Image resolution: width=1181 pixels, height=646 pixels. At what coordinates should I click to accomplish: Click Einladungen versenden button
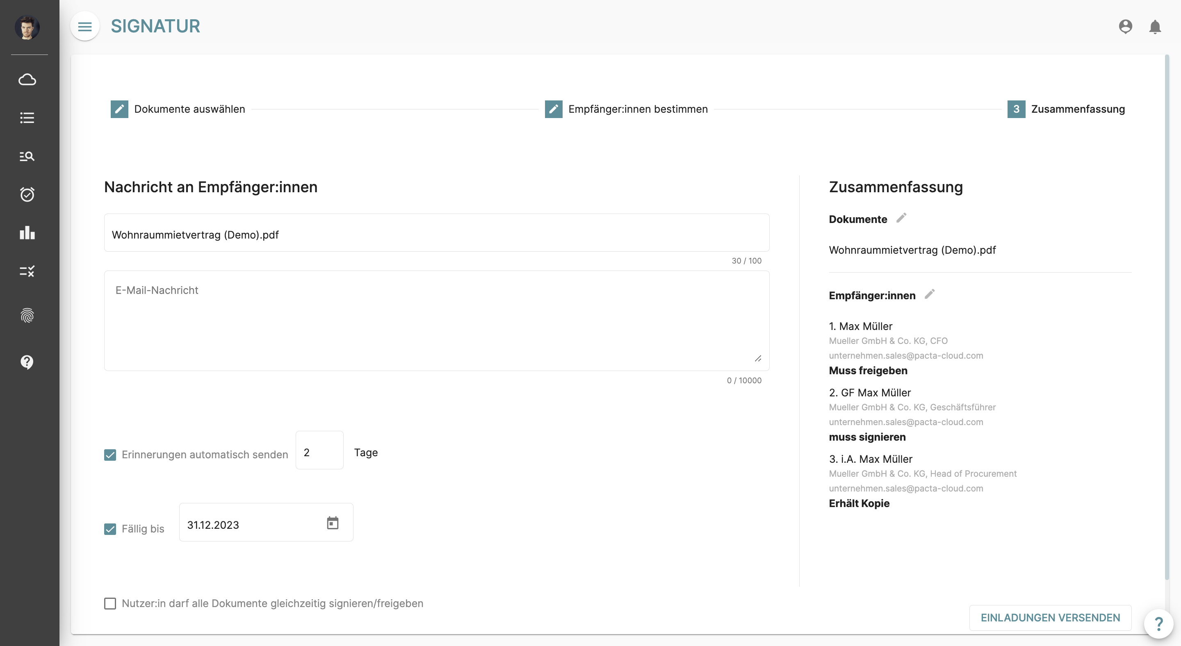(1050, 618)
